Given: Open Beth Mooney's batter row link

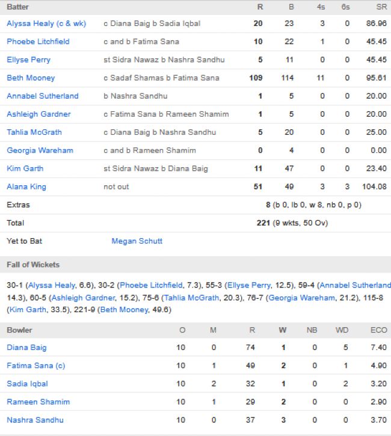Looking at the screenshot, I should coord(31,78).
